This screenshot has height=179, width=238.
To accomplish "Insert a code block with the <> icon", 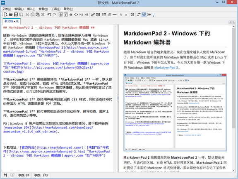I will point(76,15).
